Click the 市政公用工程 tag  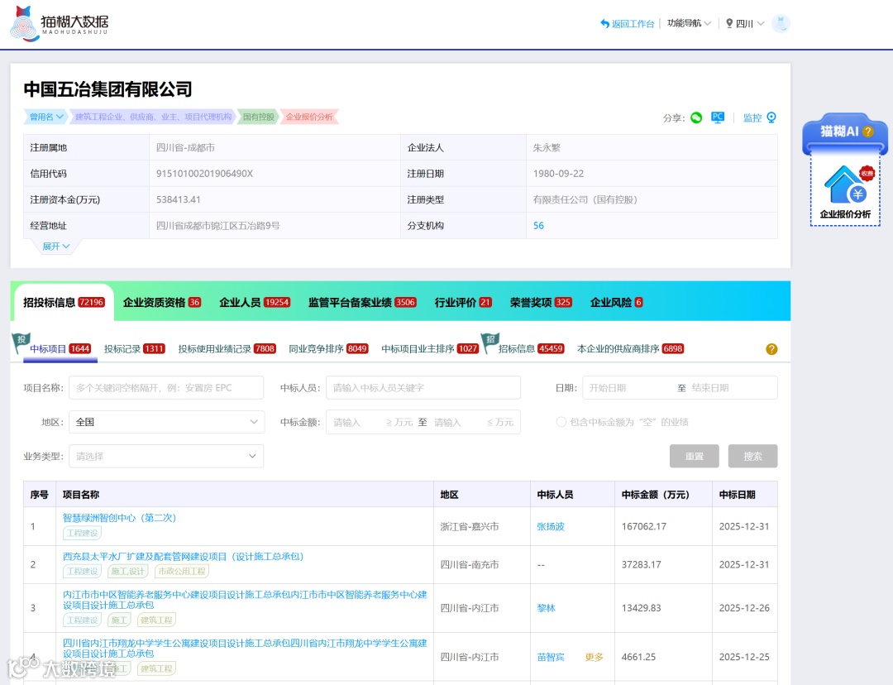pyautogui.click(x=182, y=571)
